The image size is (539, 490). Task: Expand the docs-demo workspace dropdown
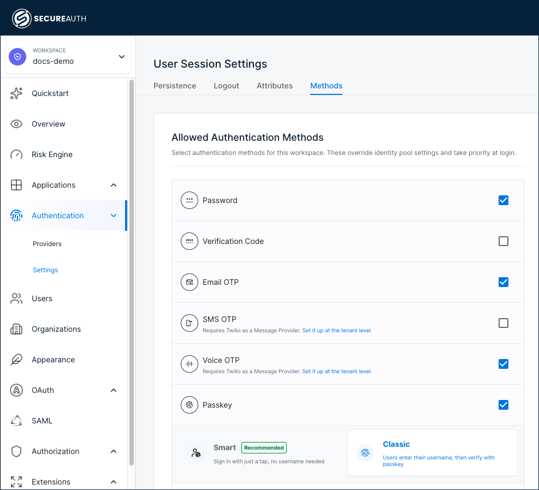pyautogui.click(x=121, y=56)
